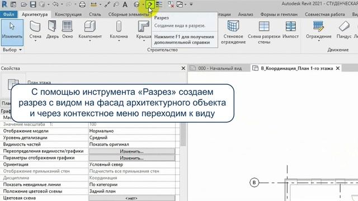Click the Условный север orientation value

132,165
